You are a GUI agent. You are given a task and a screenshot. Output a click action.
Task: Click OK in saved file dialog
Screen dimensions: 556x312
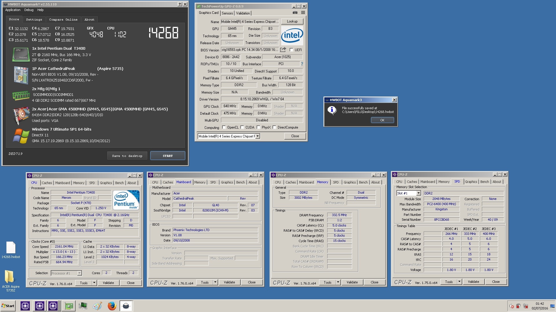point(382,120)
